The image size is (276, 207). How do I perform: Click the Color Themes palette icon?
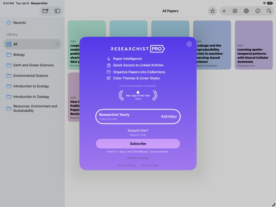point(109,78)
